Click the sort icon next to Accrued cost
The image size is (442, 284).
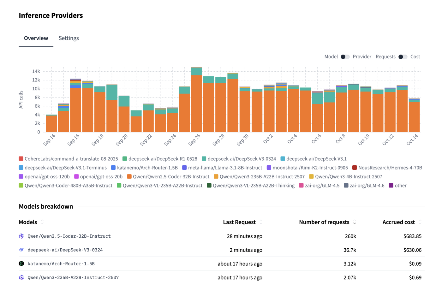[x=420, y=222]
